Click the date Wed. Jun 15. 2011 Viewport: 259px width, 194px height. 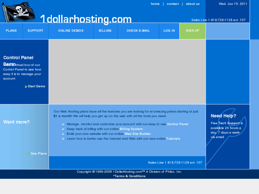(x=233, y=4)
